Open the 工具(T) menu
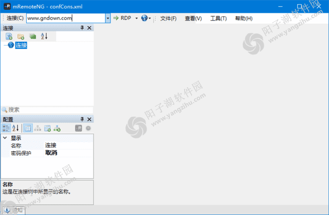The height and width of the screenshot is (215, 329). coord(218,18)
